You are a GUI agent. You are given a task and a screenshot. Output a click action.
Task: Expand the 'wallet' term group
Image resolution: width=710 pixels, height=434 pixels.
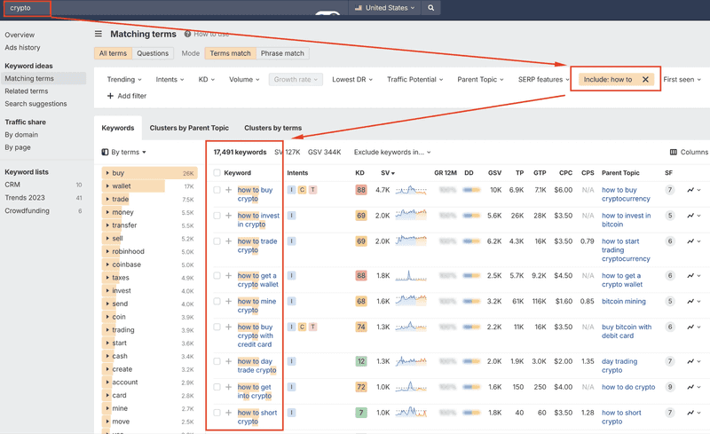pyautogui.click(x=107, y=185)
